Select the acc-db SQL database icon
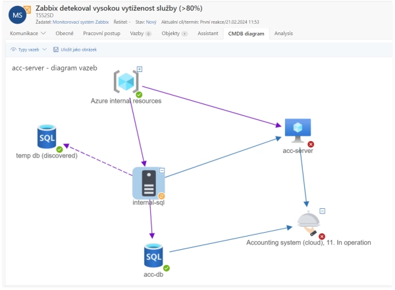The image size is (395, 290). 153,256
